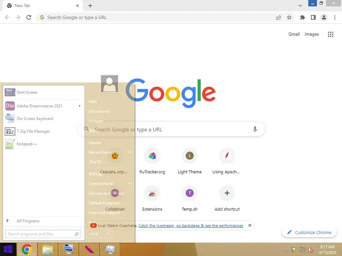Open Adobe Dreamweaver 2021 from Start menu
This screenshot has height=256, width=342.
(40, 106)
